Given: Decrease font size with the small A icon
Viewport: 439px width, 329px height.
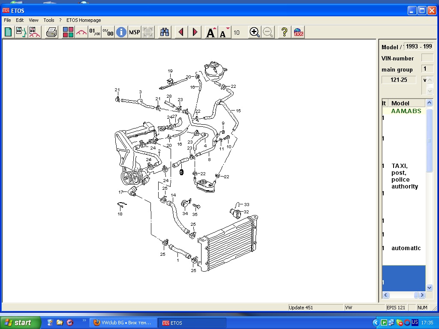Looking at the screenshot, I should tap(224, 33).
